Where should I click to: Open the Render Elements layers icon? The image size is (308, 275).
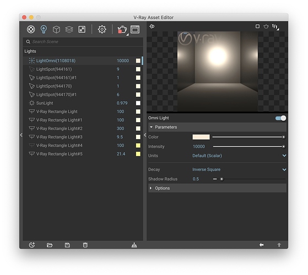coord(69,30)
